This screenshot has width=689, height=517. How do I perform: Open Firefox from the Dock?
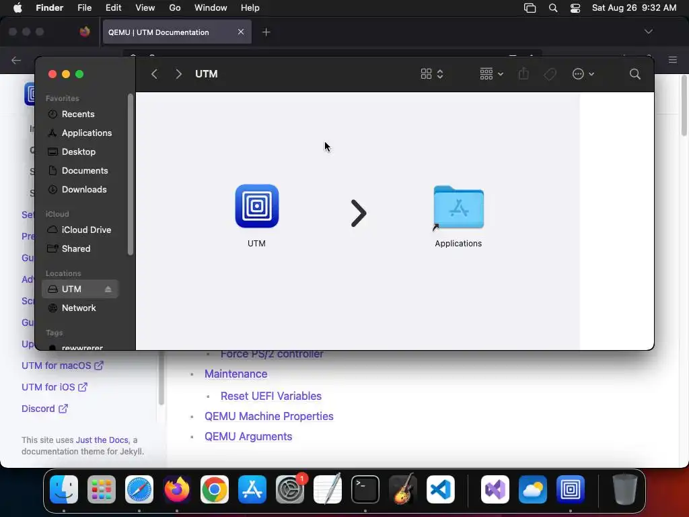[x=177, y=489]
